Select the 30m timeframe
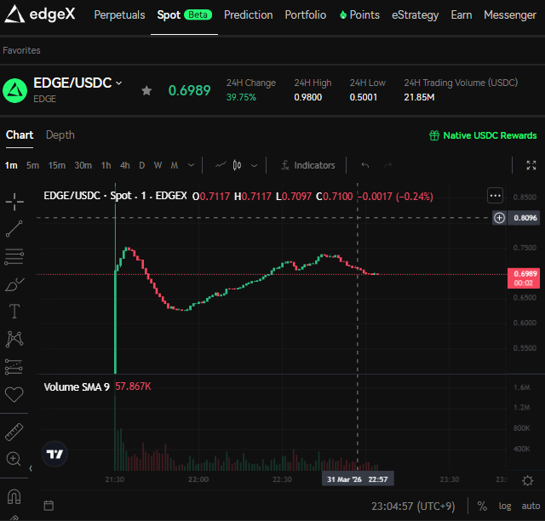Viewport: 545px width, 521px height. [x=83, y=165]
